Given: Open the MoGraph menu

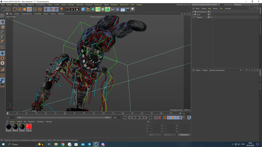Looking at the screenshot, I should pyautogui.click(x=71, y=5).
